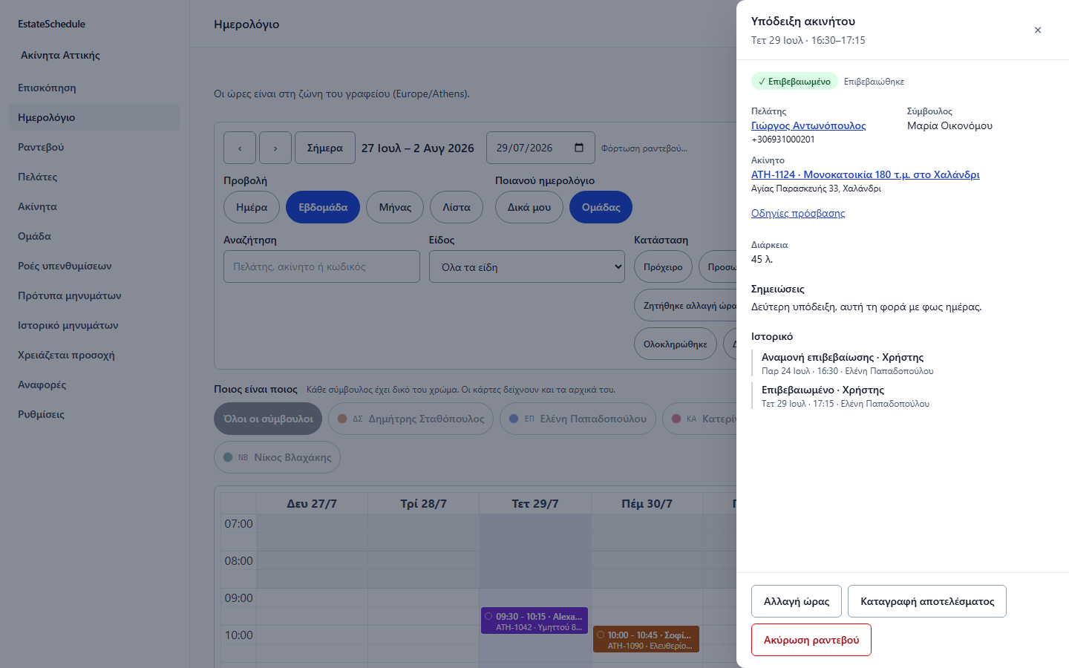
Task: Click Μαρία Οικονόμου consultant name
Action: [949, 125]
